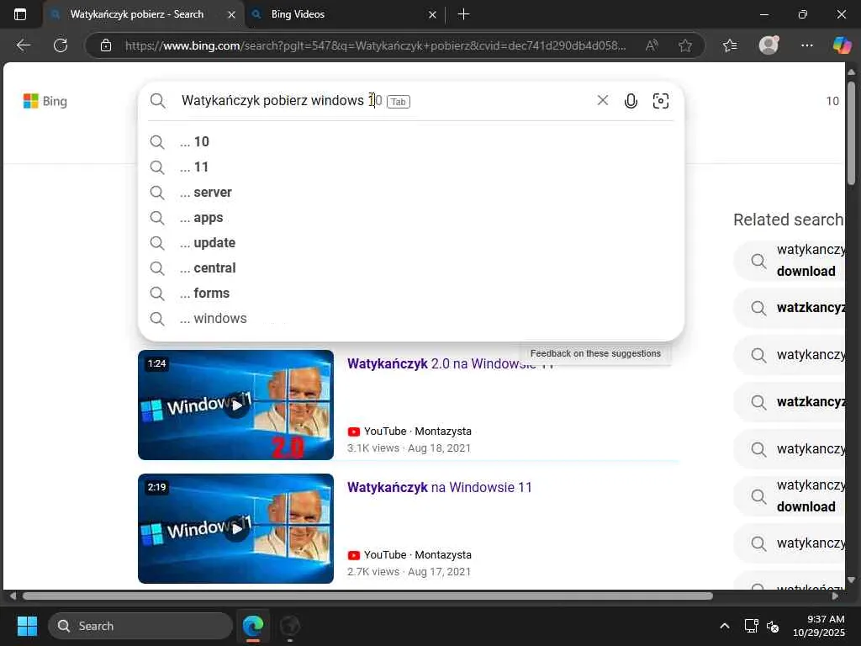Open Settings and more ellipsis menu
This screenshot has width=861, height=646.
[x=806, y=45]
